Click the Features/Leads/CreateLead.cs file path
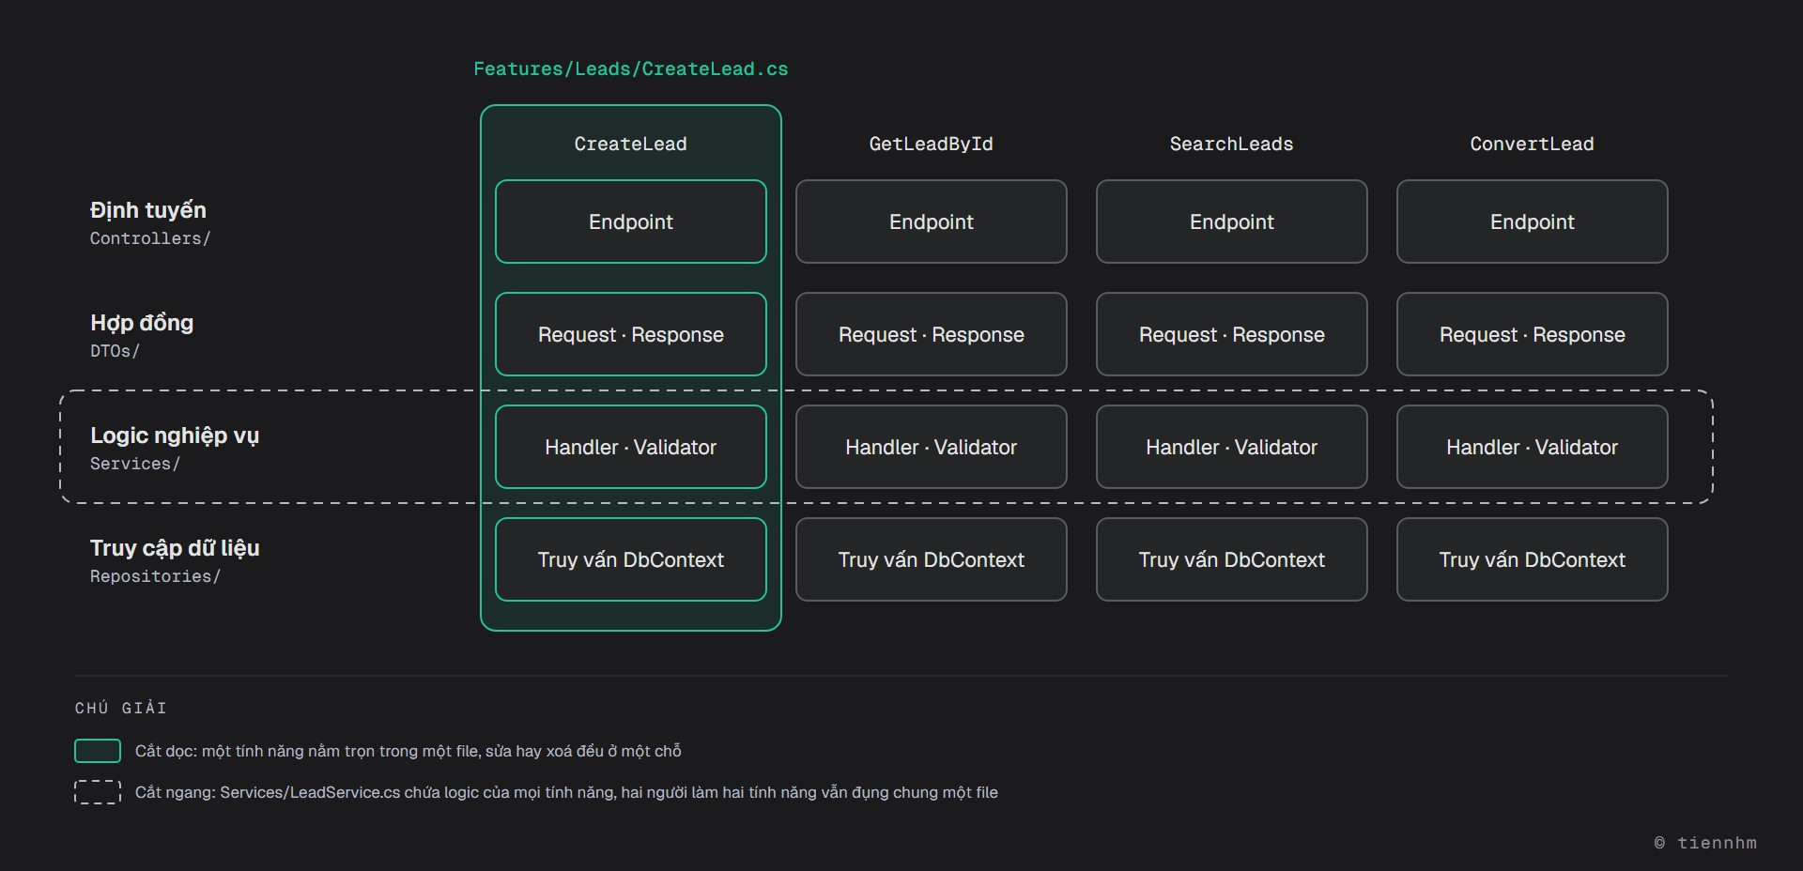Screen dimensions: 1803x871 [631, 69]
